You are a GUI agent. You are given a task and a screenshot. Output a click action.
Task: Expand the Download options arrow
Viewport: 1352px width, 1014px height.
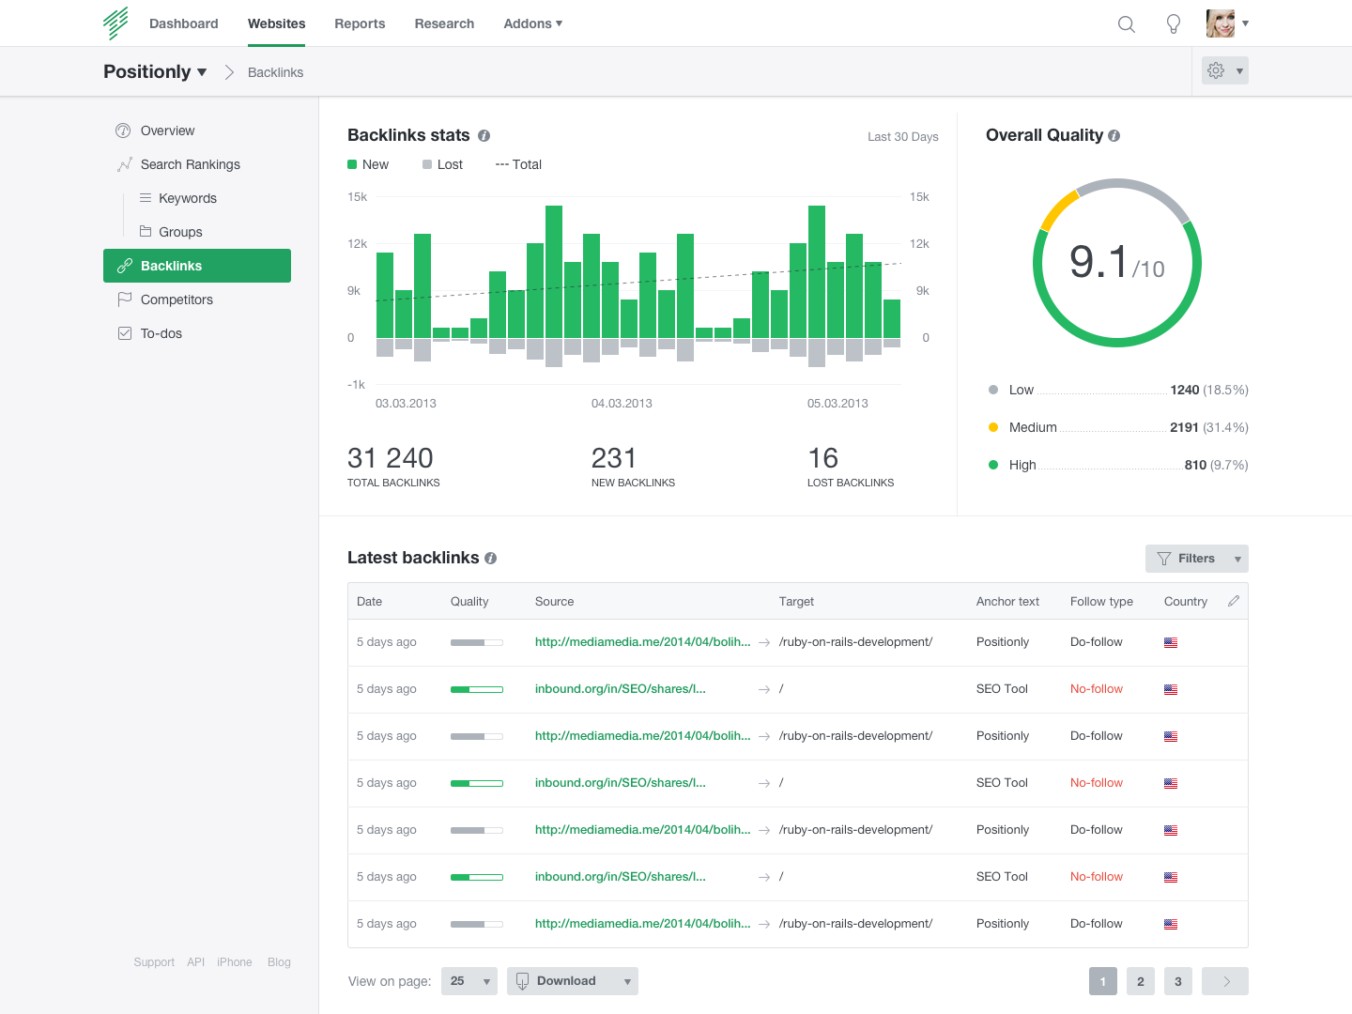627,981
